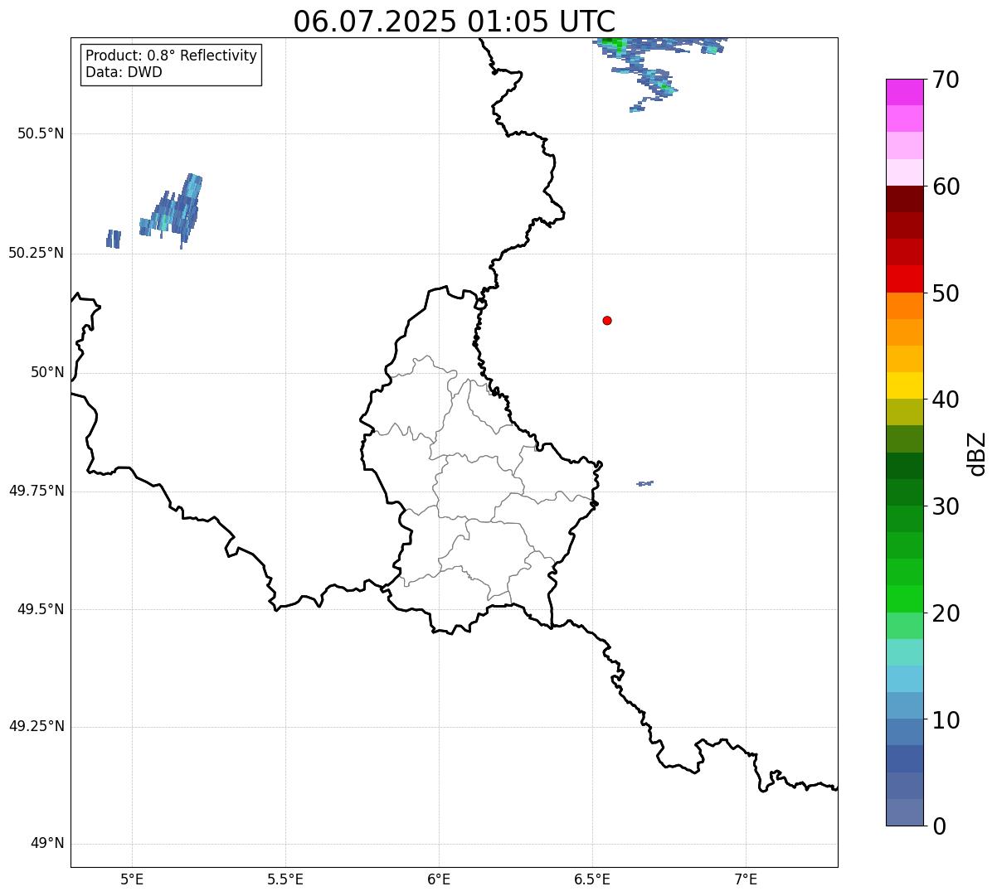Click the 7°E longitude label

pos(746,879)
